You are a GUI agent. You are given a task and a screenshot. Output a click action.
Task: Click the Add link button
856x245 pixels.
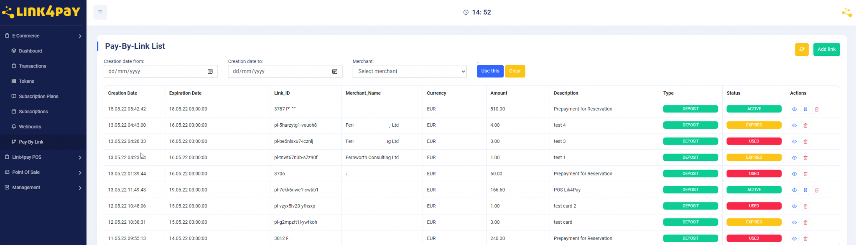click(826, 49)
